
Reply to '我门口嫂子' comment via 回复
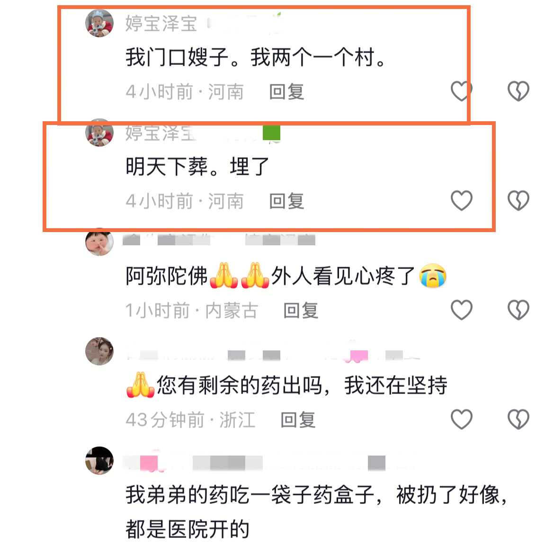pos(286,92)
